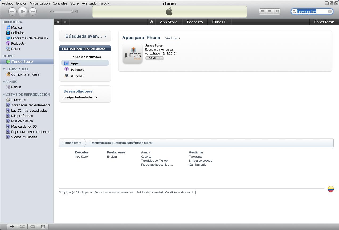Viewport: 339px width, 230px height.
Task: Skip to the next track
Action: pos(32,11)
